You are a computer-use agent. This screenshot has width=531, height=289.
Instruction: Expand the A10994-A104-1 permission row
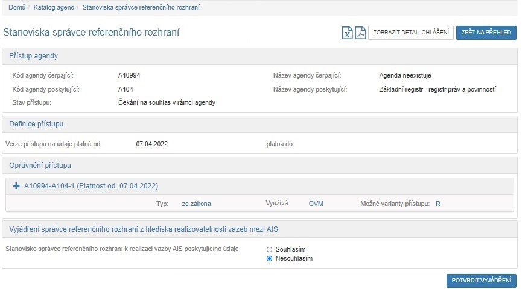click(16, 186)
